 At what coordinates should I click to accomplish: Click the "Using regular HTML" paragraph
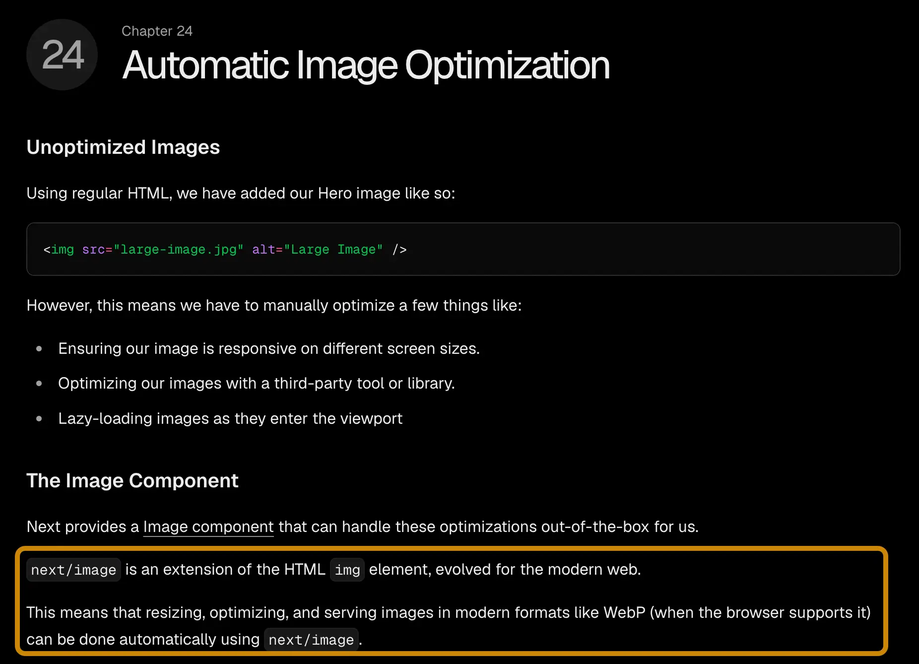241,193
